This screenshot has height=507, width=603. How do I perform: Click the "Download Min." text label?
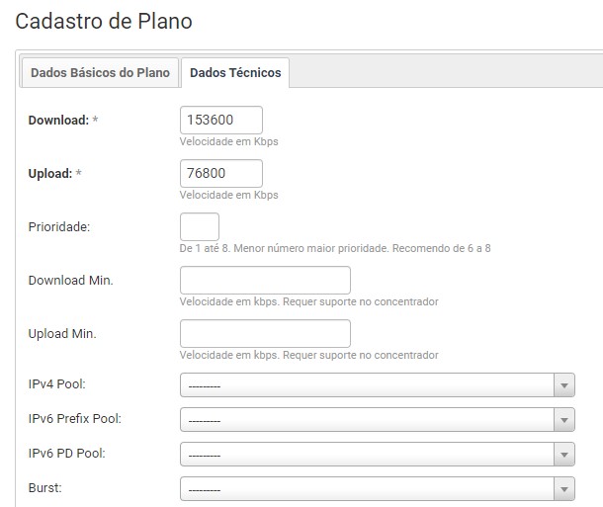point(71,281)
